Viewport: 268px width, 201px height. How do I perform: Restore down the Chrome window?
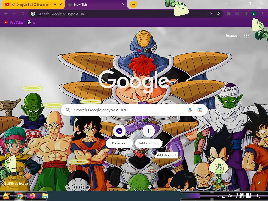pyautogui.click(x=250, y=4)
